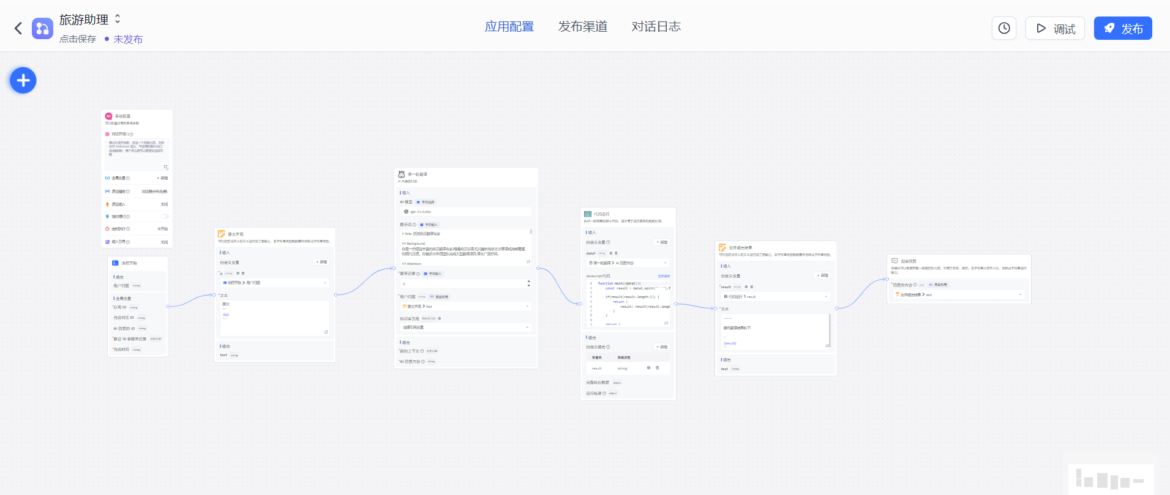Switch 提示词 input mode via 手动输入
The image size is (1170, 495).
coord(429,225)
